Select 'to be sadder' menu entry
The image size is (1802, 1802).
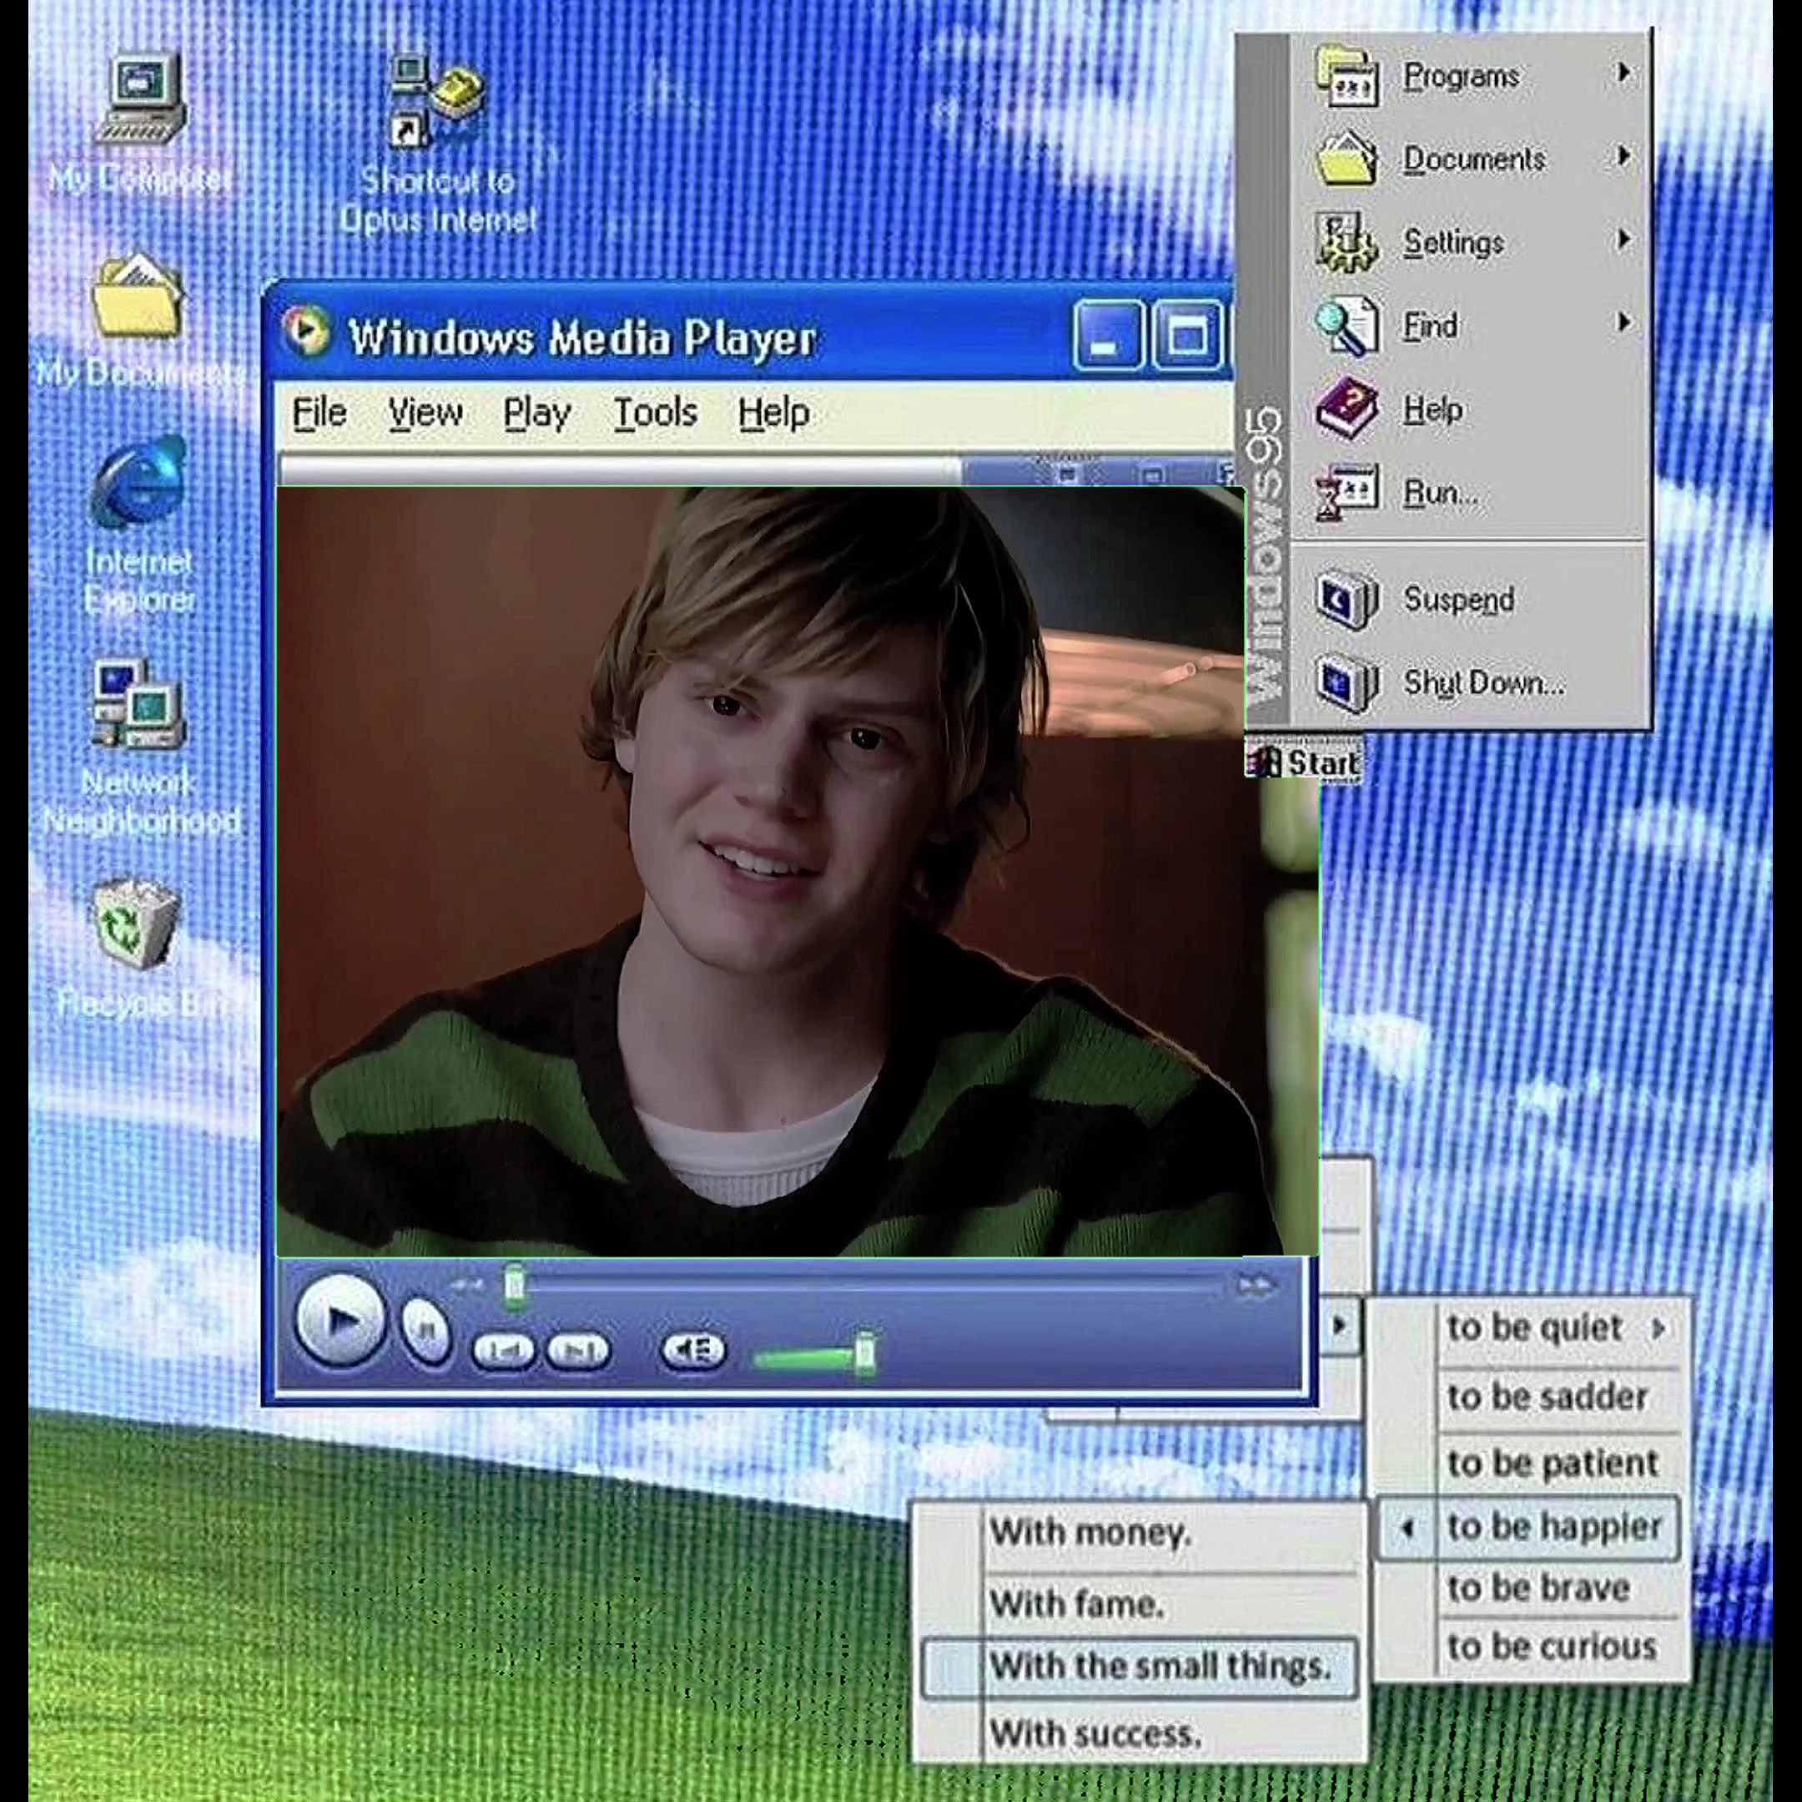click(x=1548, y=1397)
